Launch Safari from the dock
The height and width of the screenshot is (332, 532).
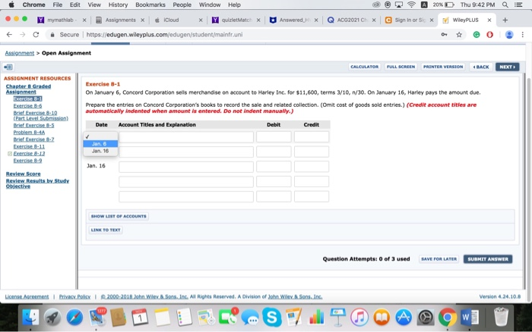click(74, 318)
